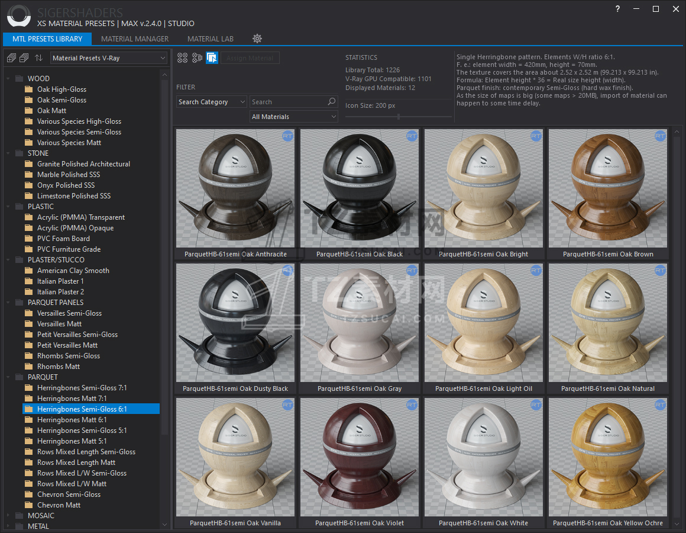Click the RT badge on Oak Brown thumbnail
Image resolution: width=686 pixels, height=533 pixels.
pyautogui.click(x=660, y=136)
